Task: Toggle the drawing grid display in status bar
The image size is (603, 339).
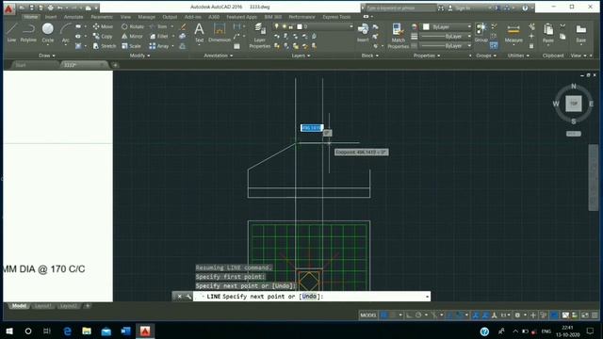Action: 383,315
